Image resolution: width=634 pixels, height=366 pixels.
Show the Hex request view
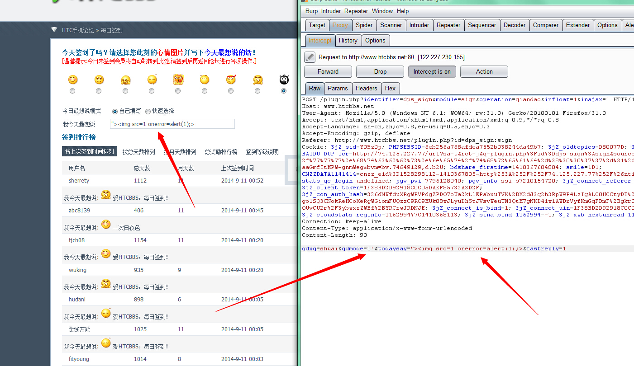click(390, 88)
